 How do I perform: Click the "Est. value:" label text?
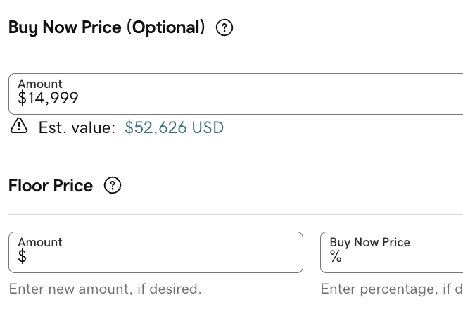coord(77,127)
